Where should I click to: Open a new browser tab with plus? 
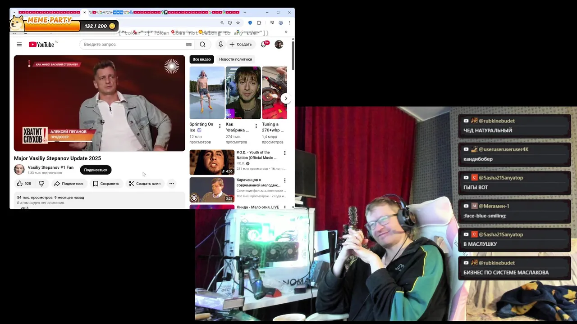click(x=245, y=12)
